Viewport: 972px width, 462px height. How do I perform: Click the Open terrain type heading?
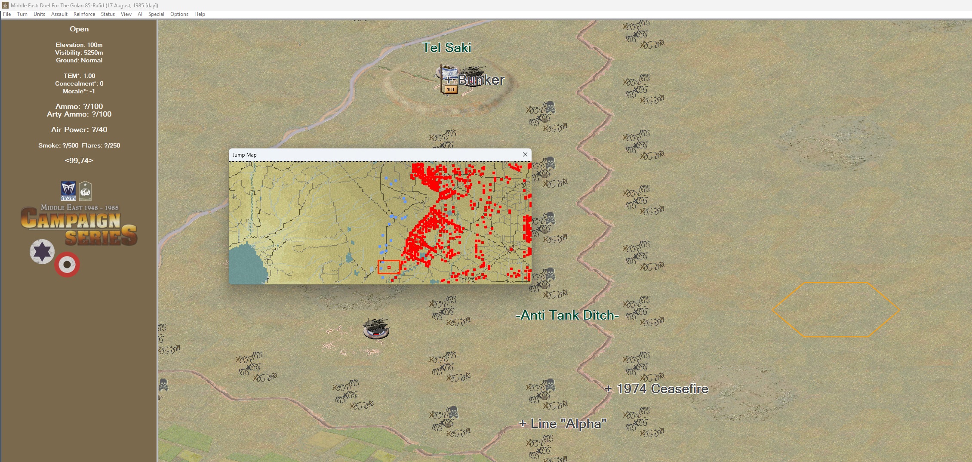(79, 29)
